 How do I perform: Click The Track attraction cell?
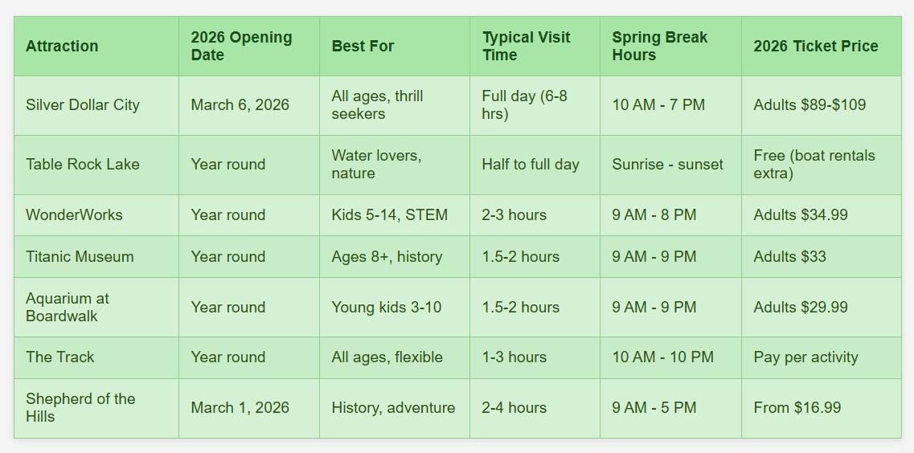(x=60, y=357)
